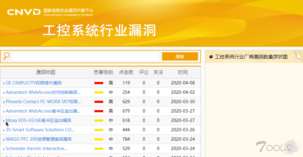This screenshot has width=303, height=157.
Task: Click the click count 784
Action: pyautogui.click(x=126, y=139)
